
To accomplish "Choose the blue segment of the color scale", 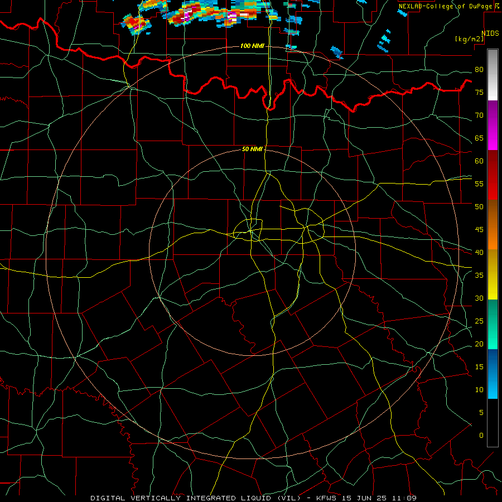I will pos(493,374).
